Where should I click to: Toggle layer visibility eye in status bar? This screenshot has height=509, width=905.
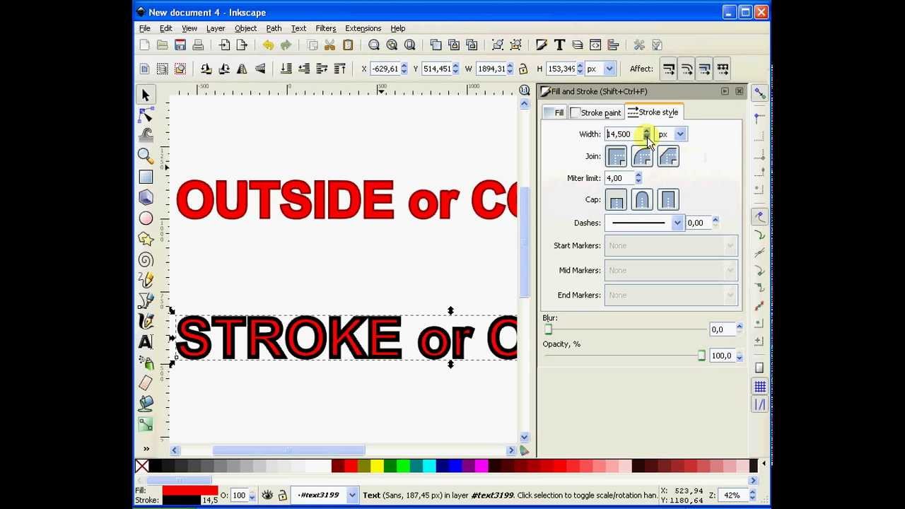(x=267, y=496)
